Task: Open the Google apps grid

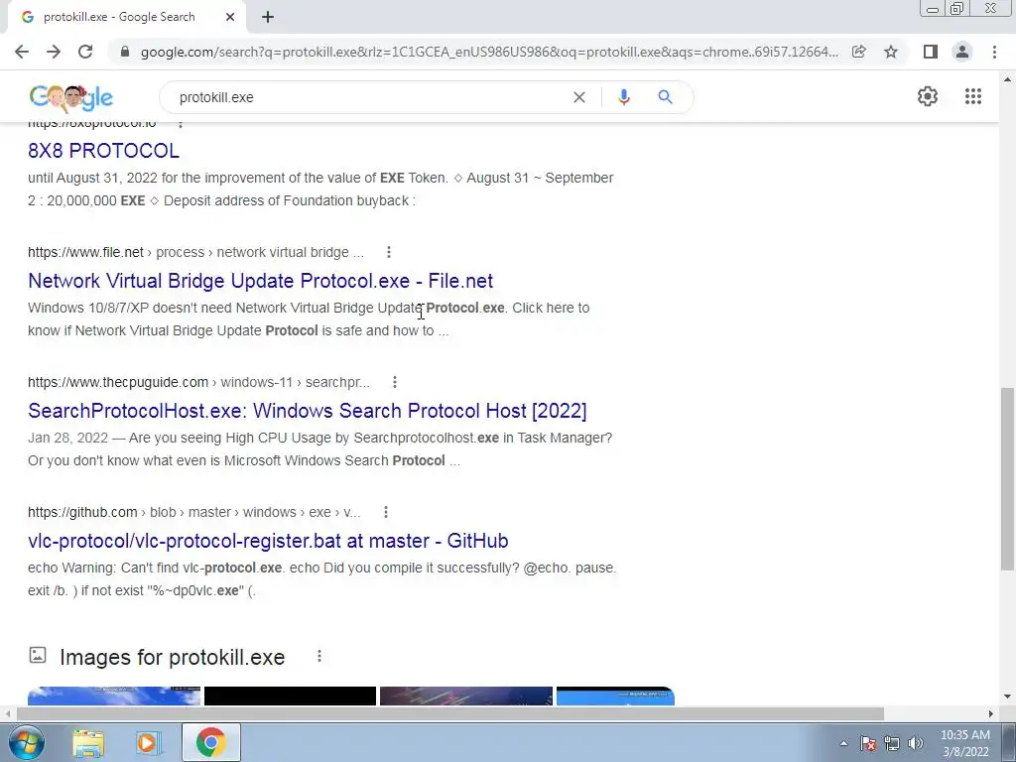Action: 972,96
